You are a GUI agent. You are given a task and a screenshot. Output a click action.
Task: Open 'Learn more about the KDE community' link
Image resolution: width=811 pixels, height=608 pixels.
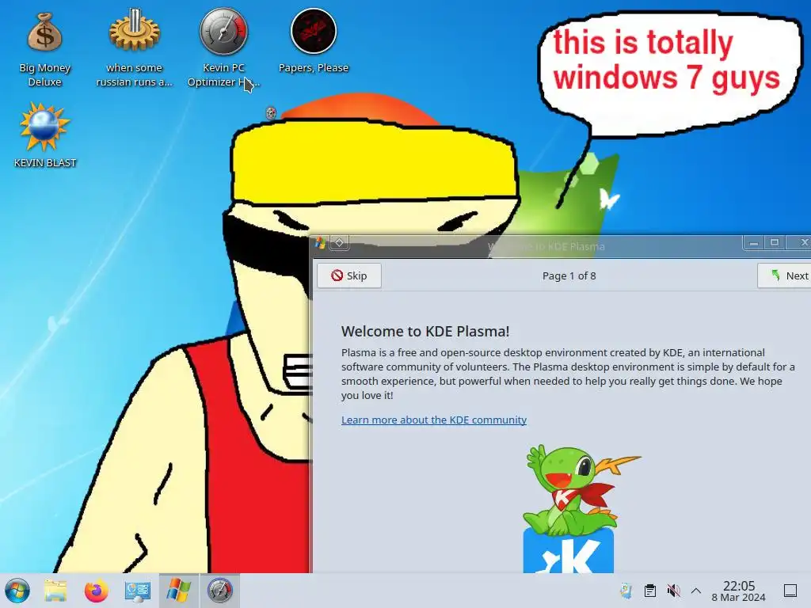coord(434,420)
